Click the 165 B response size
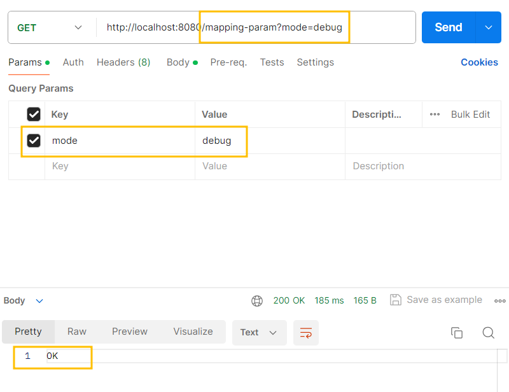This screenshot has height=392, width=509. (x=365, y=300)
